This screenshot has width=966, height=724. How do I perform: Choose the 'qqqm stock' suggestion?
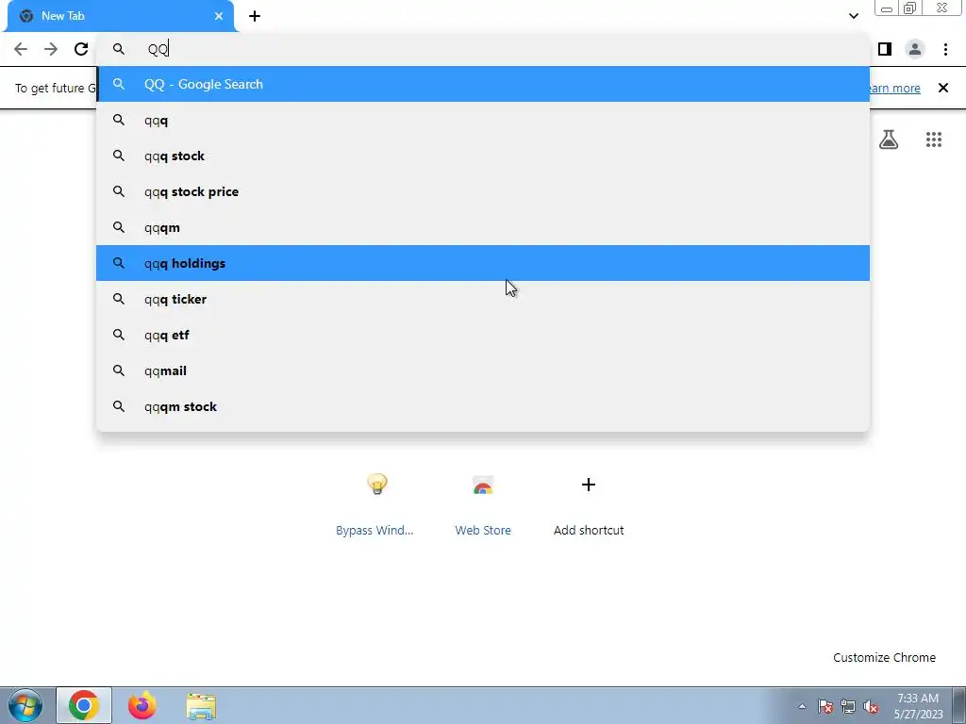(x=483, y=406)
